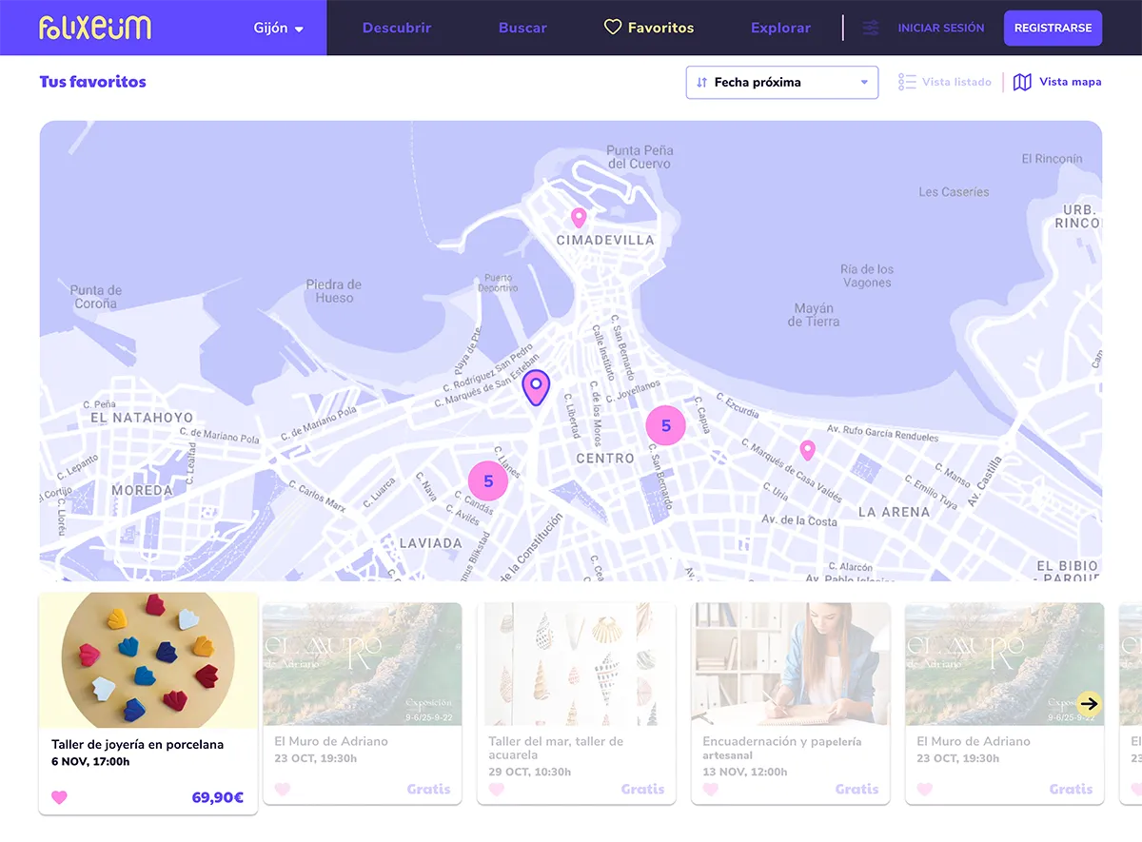The width and height of the screenshot is (1142, 842).
Task: Select the large purple map pin
Action: 537,386
